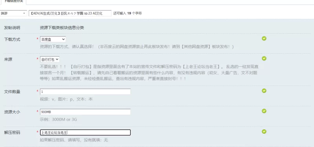314x147 pixels.
Task: Click the hint text 示例：3000M or 3G
Action: pyautogui.click(x=58, y=120)
